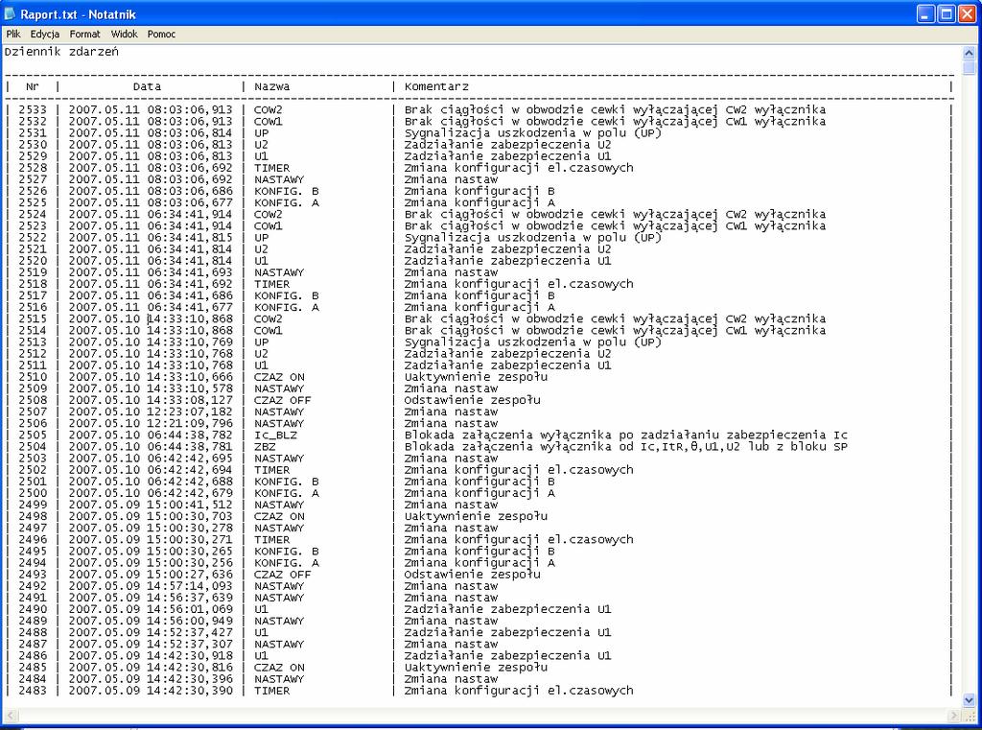The width and height of the screenshot is (982, 730).
Task: Click timestamp 2007.05.09 14:57:14,093
Action: coord(151,586)
